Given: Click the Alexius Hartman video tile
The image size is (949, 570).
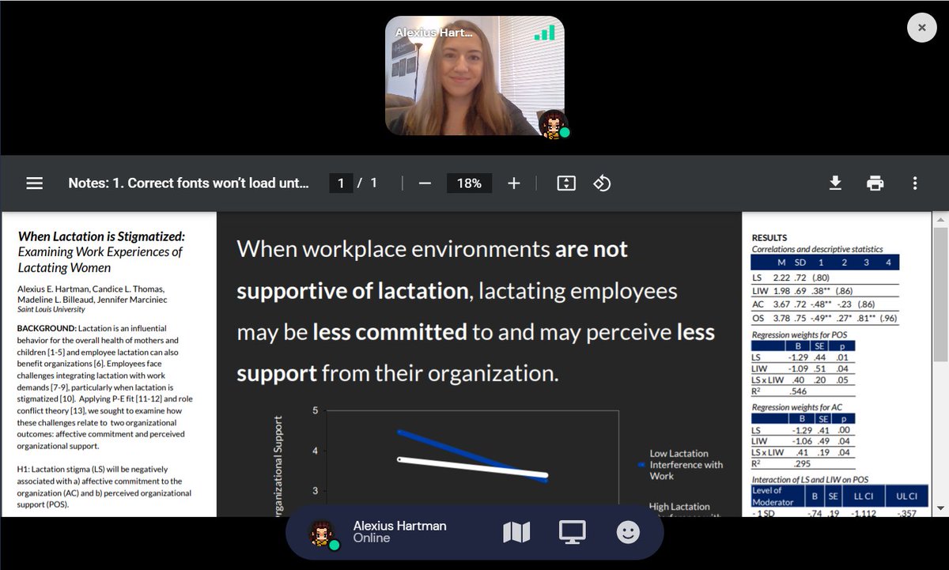Looking at the screenshot, I should click(475, 75).
